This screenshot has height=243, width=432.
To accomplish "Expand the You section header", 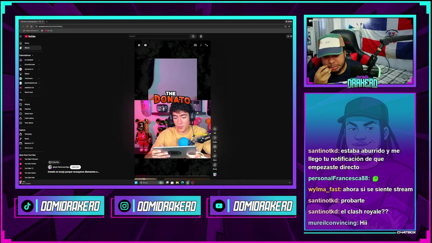I will [22, 100].
